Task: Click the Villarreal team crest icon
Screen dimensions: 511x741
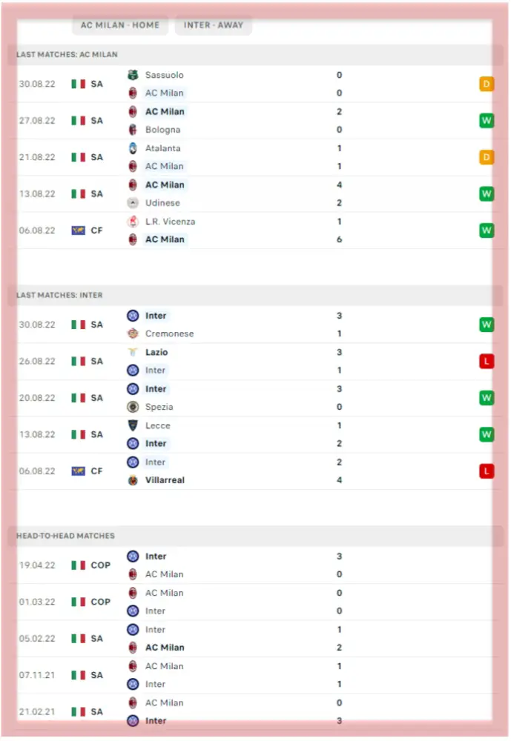Action: (133, 480)
